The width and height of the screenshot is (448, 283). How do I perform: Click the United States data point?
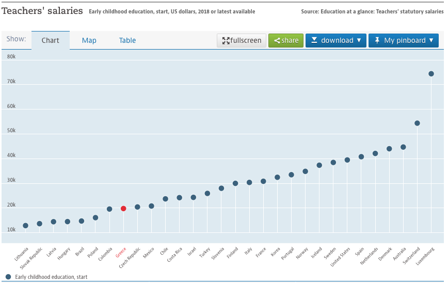[347, 160]
